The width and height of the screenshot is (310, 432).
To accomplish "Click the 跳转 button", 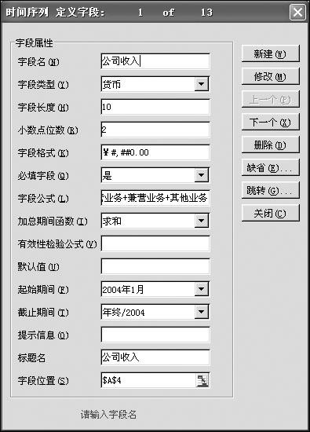I will coord(270,191).
